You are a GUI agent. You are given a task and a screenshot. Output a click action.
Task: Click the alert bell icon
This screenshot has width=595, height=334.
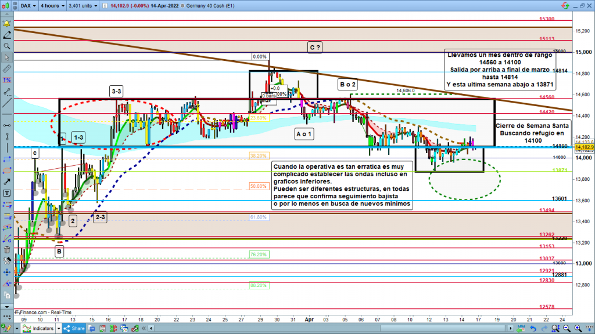coord(6,24)
